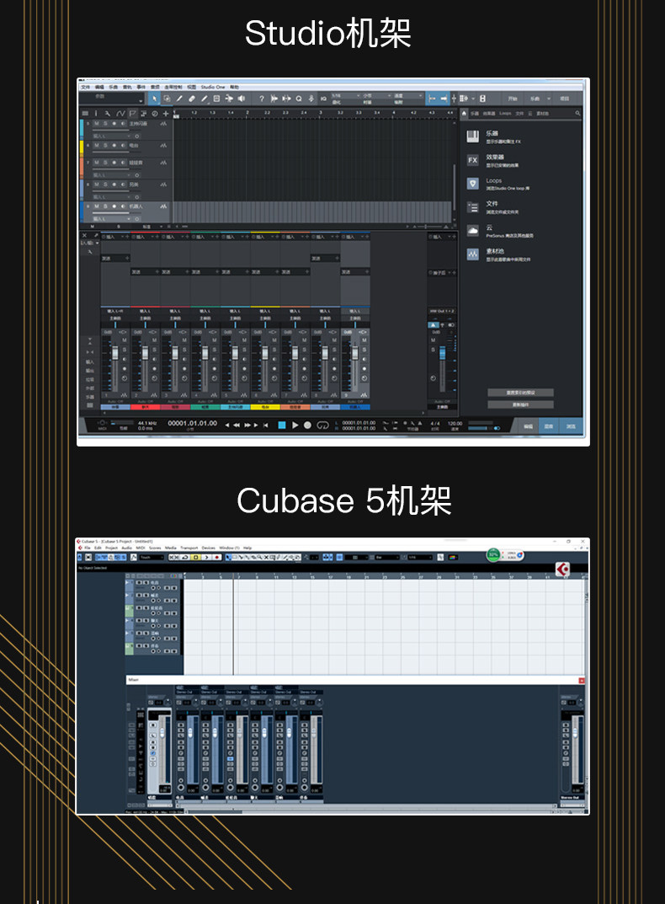This screenshot has height=904, width=665.
Task: Mute the first Studio One track
Action: (x=97, y=123)
